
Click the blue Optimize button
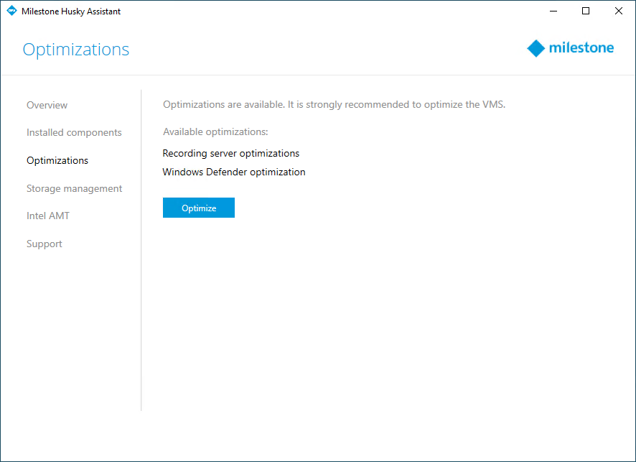(x=199, y=208)
